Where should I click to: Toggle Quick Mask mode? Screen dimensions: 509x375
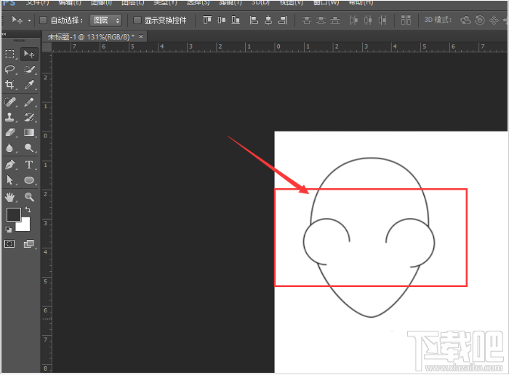click(9, 243)
